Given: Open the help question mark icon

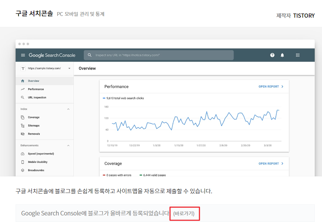Looking at the screenshot, I should pos(272,55).
